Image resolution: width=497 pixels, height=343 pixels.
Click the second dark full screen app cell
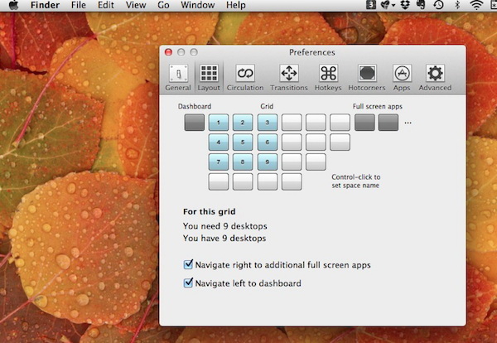click(x=388, y=123)
